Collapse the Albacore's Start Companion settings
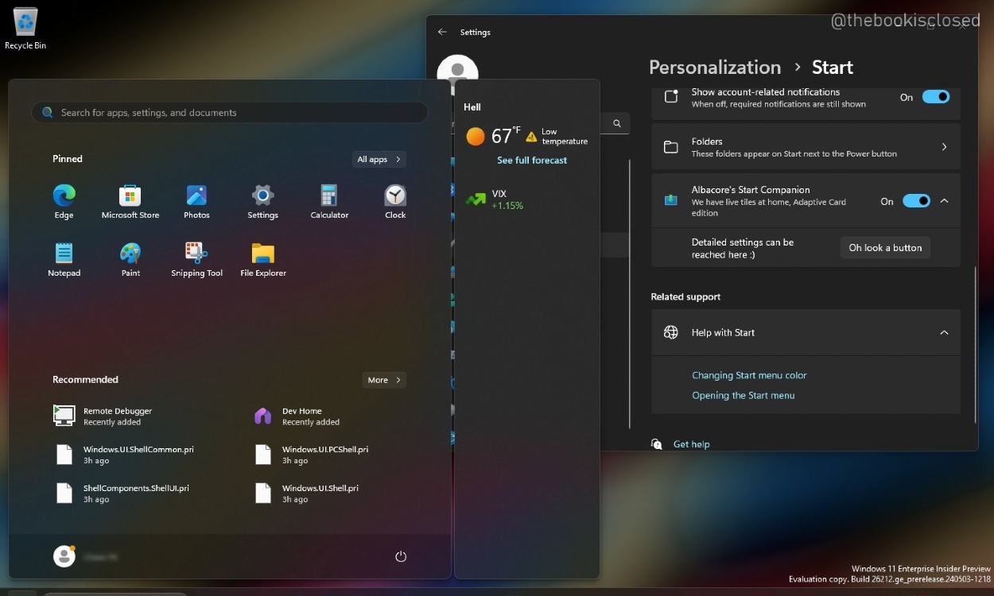 (944, 201)
